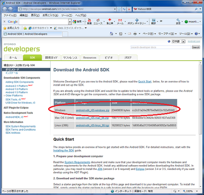Click the empty new tab button
Image resolution: width=204 pixels, height=195 pixels.
pyautogui.click(x=65, y=34)
